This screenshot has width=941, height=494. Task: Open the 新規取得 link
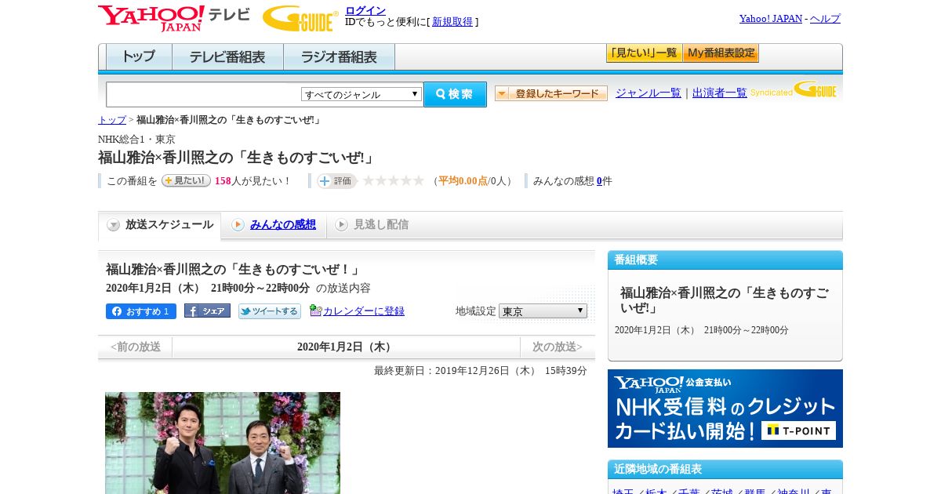(452, 22)
